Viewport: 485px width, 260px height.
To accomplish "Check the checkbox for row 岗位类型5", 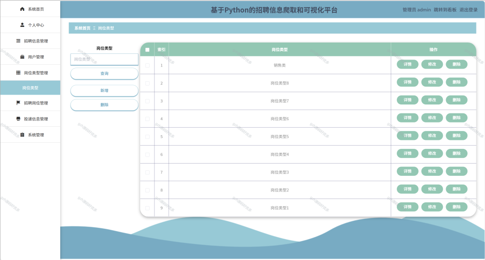I will (148, 137).
